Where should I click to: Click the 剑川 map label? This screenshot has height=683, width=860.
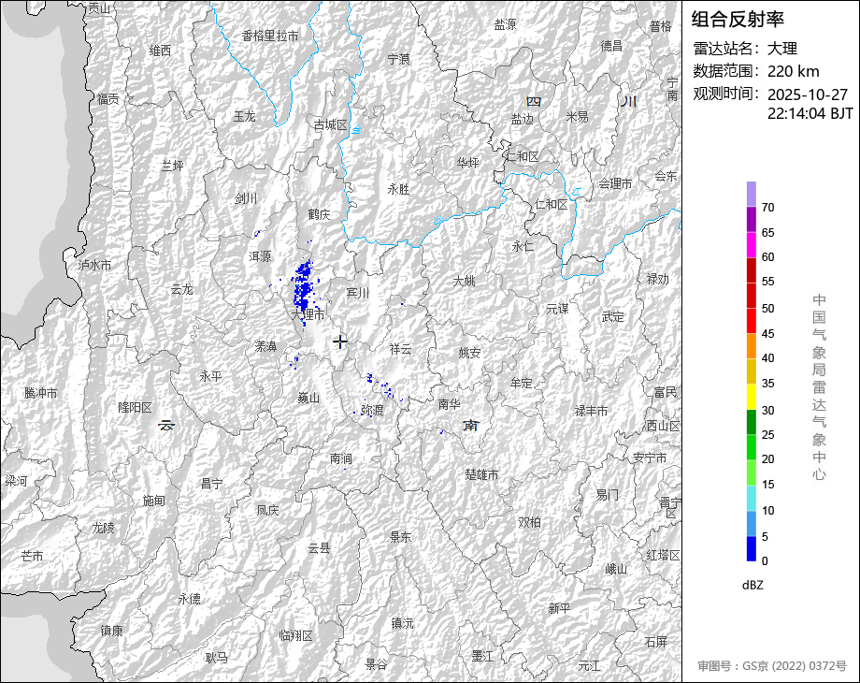(x=246, y=198)
